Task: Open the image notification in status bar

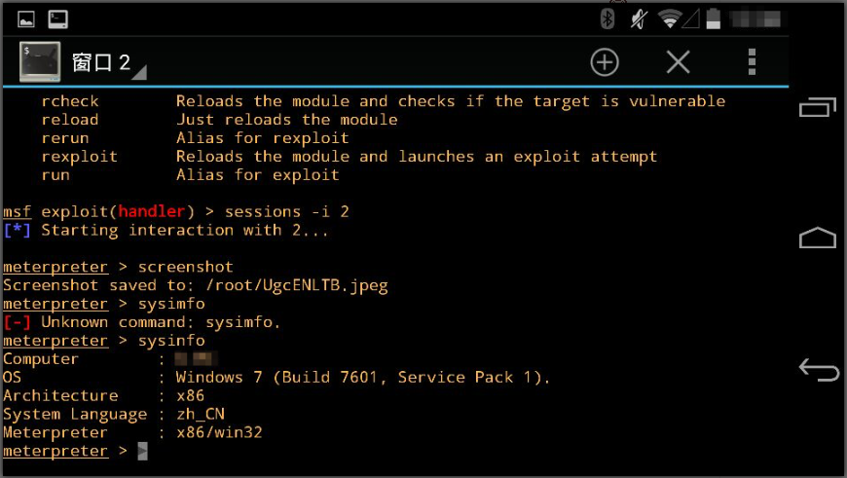Action: [x=26, y=19]
